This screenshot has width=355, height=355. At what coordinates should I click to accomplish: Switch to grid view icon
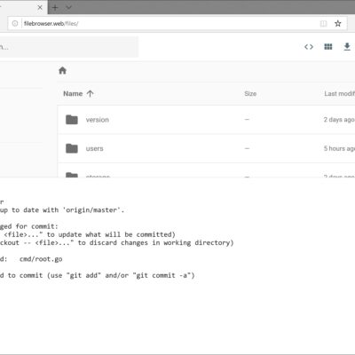pyautogui.click(x=328, y=47)
